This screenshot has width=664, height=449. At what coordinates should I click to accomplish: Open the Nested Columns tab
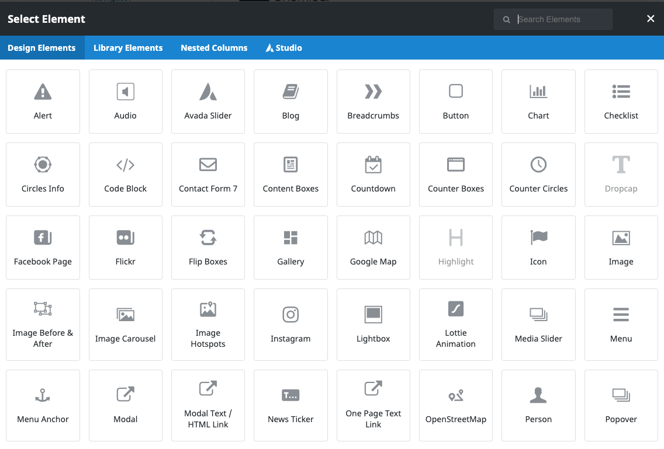(214, 48)
